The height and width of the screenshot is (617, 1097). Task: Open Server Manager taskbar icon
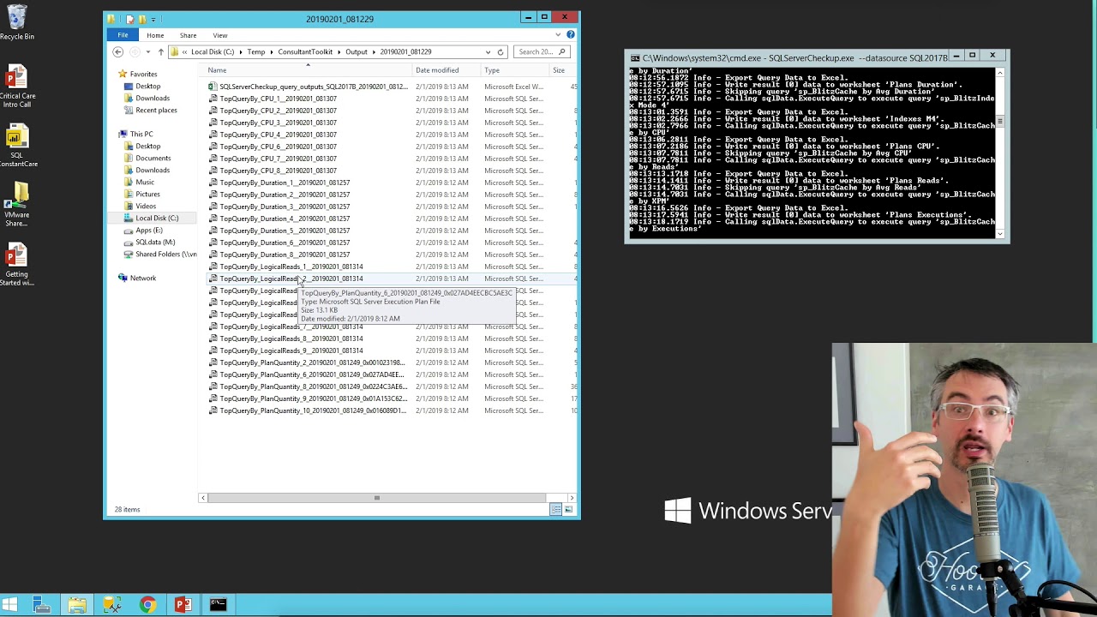[41, 605]
